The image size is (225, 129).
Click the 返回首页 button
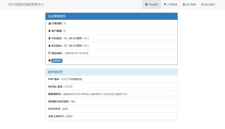[57, 61]
